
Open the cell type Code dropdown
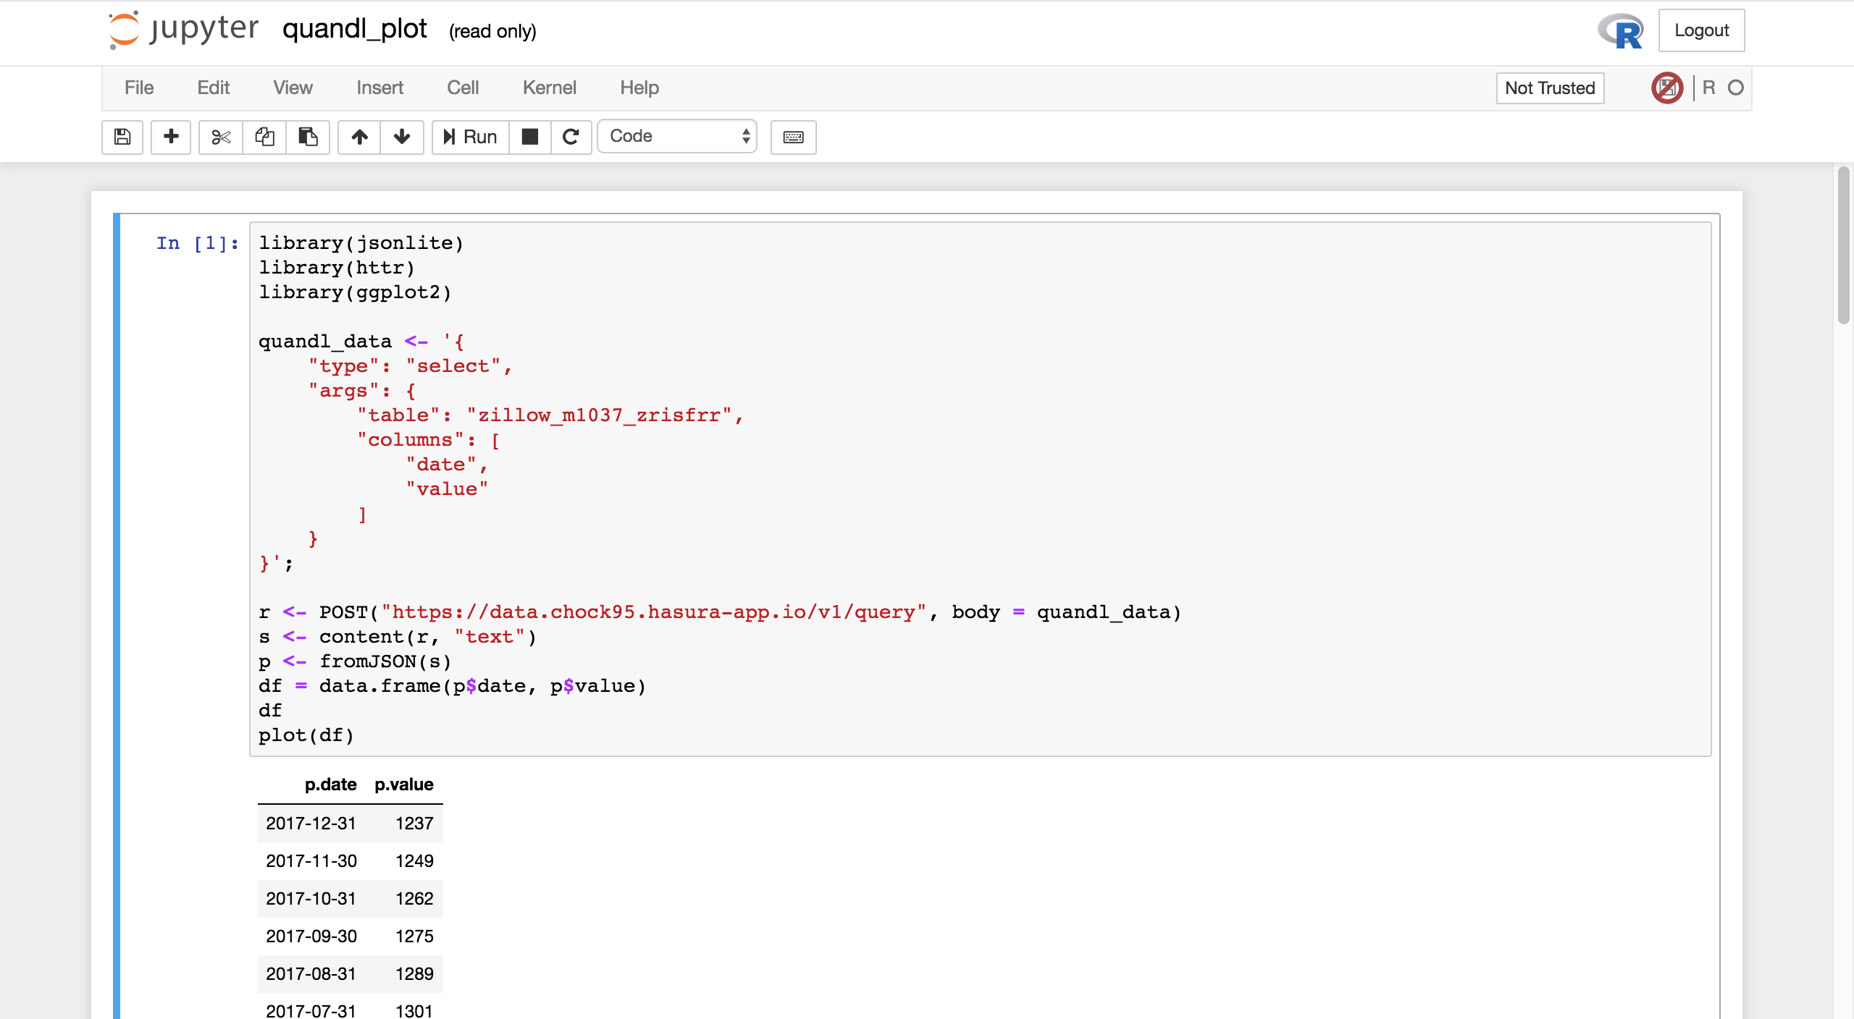click(677, 137)
